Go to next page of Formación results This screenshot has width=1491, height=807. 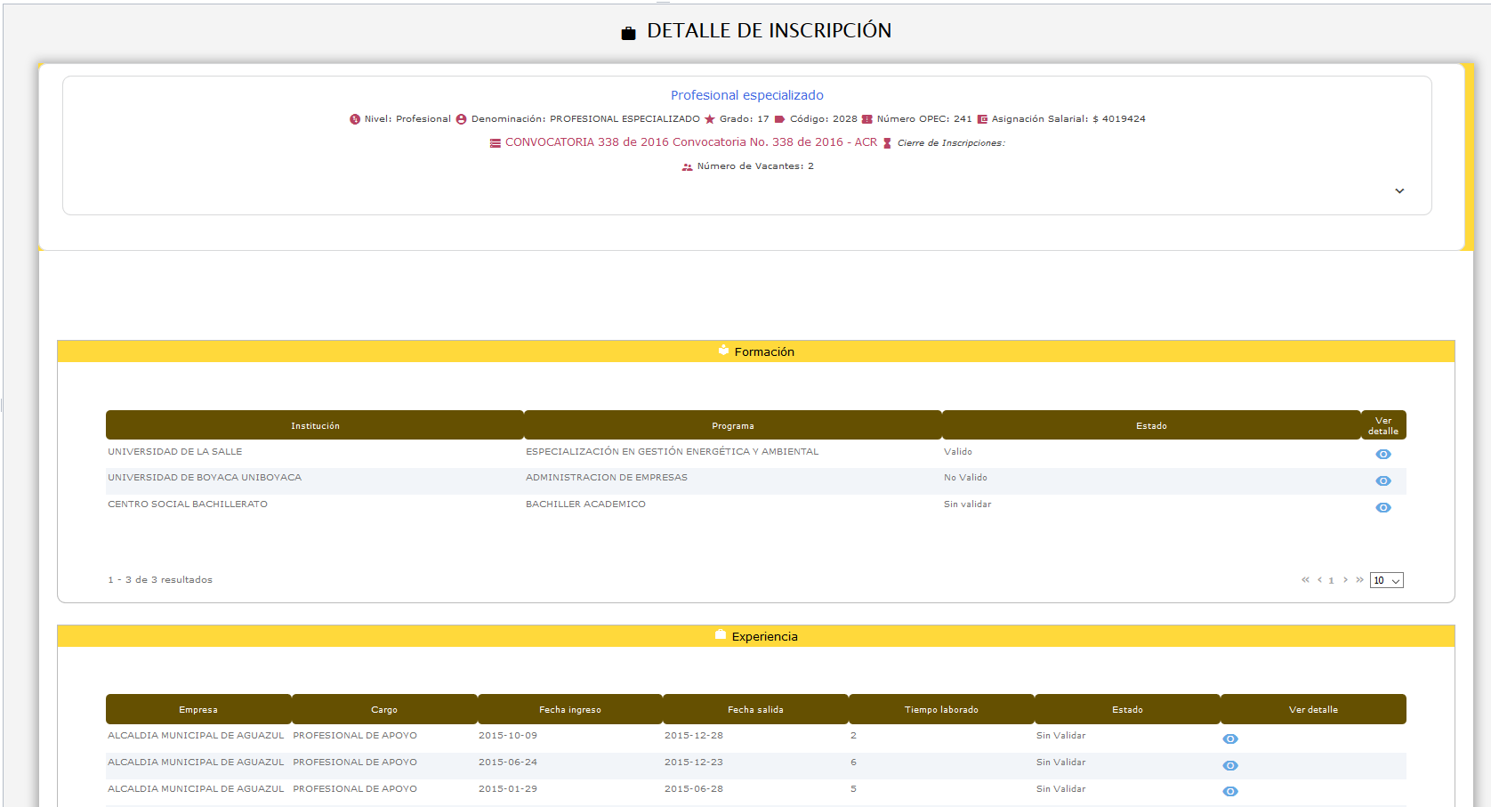[1345, 580]
